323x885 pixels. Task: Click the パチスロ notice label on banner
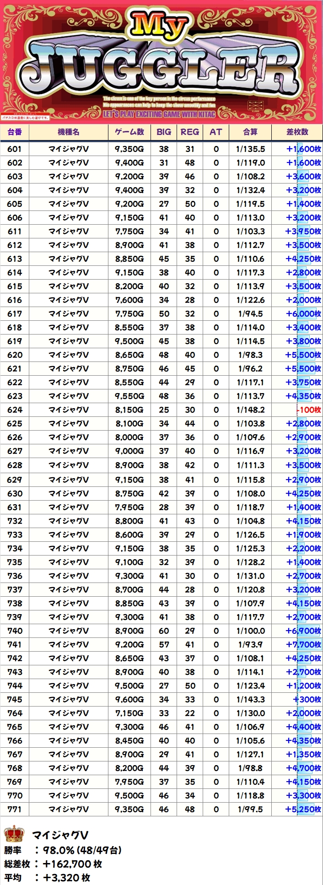coord(25,118)
